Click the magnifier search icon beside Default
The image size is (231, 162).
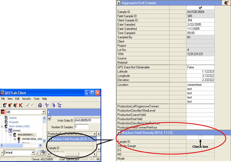coord(38,153)
